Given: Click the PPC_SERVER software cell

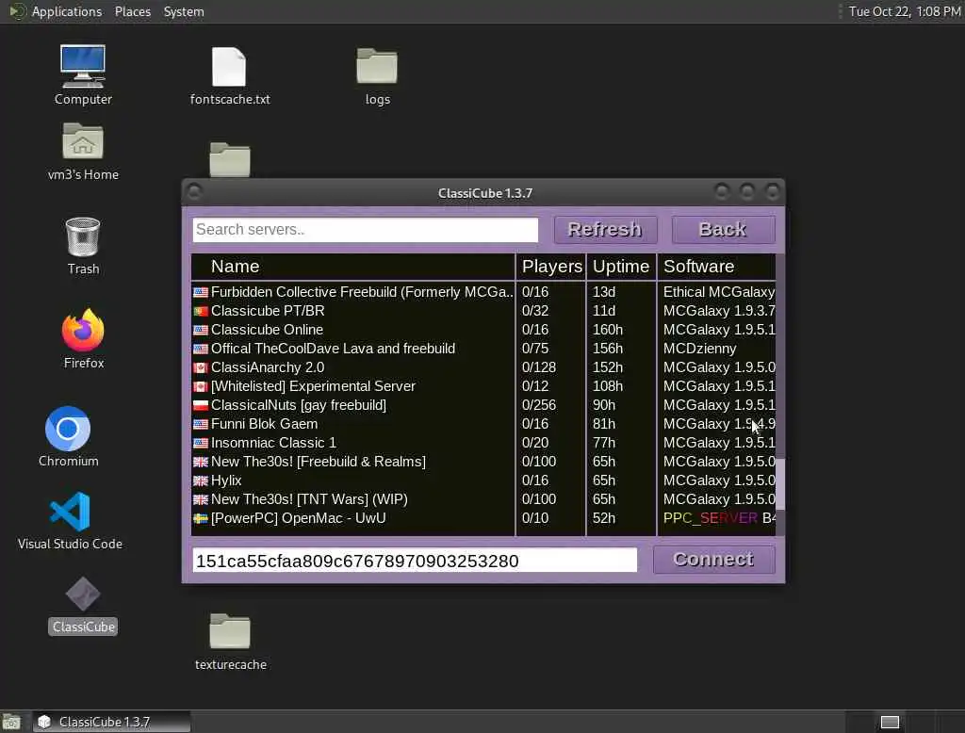Looking at the screenshot, I should (x=718, y=518).
